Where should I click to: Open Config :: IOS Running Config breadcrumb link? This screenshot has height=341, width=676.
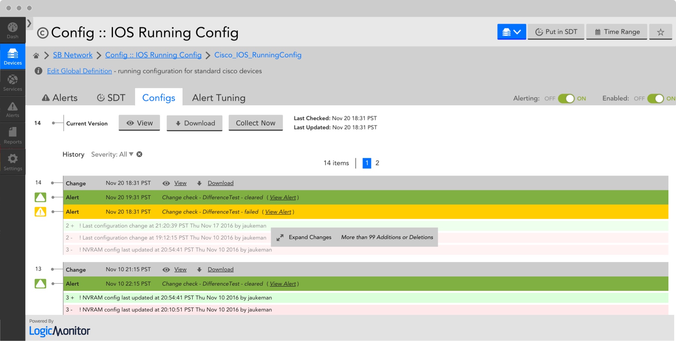(x=153, y=55)
